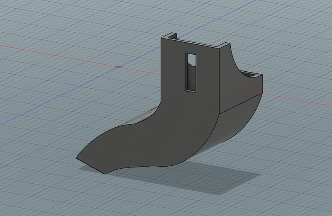Click inside the rectangular slot cutout
The height and width of the screenshot is (216, 332).
[x=191, y=73]
